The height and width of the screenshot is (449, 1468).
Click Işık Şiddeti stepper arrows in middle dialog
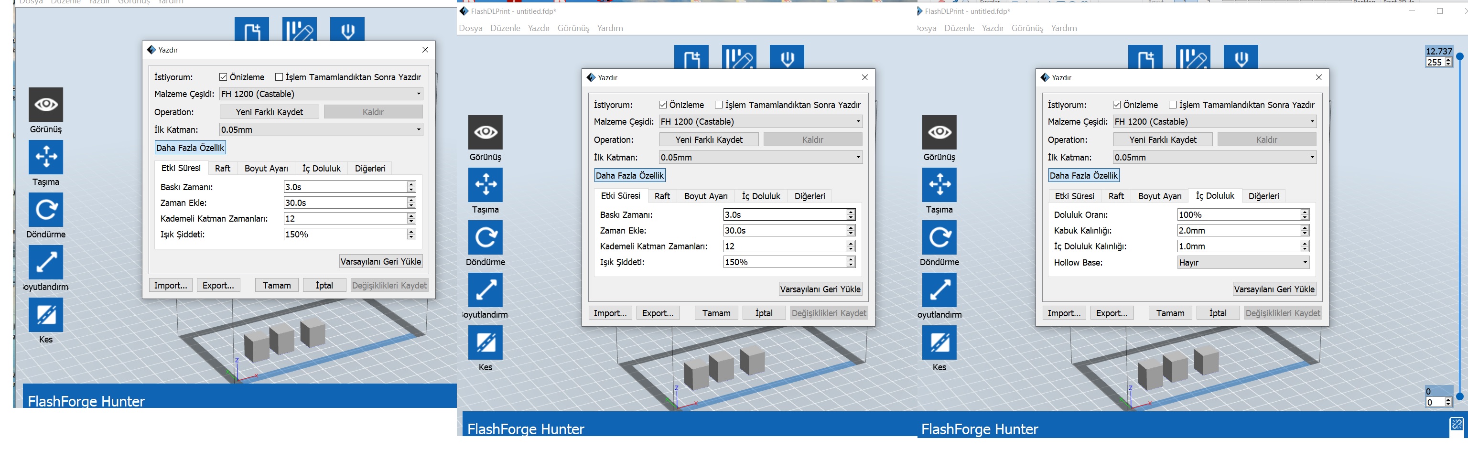point(851,262)
